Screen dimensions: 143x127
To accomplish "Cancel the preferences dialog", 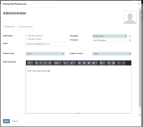I will point(15,121).
